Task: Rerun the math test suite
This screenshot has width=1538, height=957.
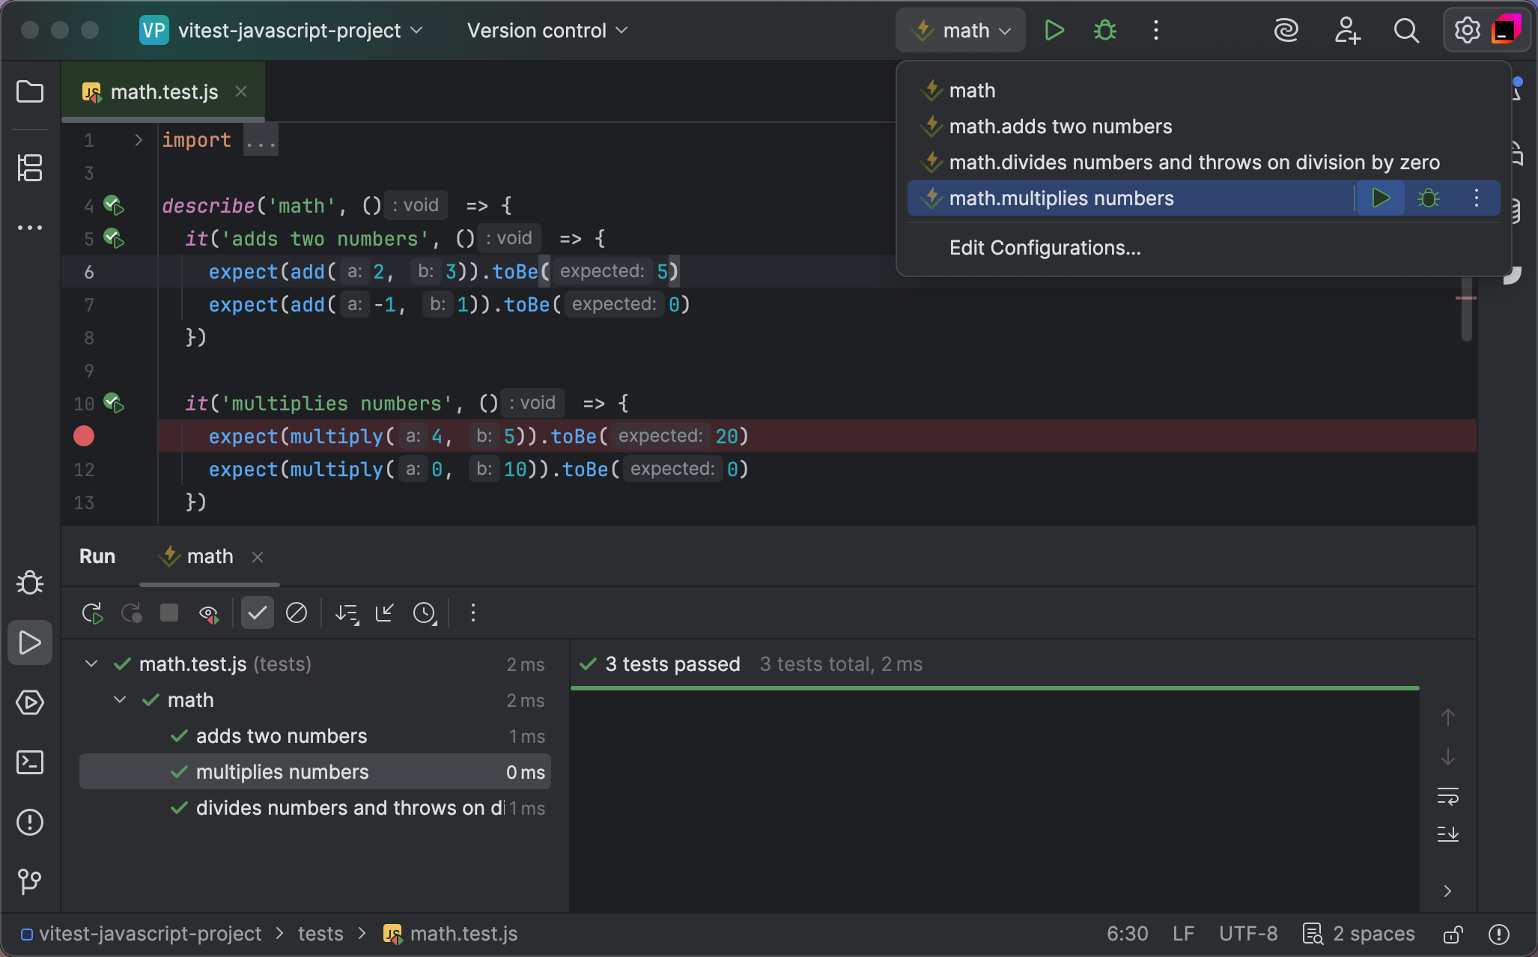Action: tap(91, 613)
